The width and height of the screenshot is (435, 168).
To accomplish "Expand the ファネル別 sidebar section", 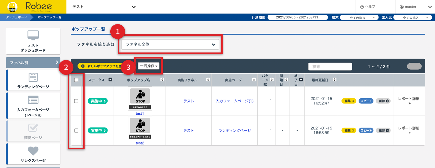I will 33,63.
